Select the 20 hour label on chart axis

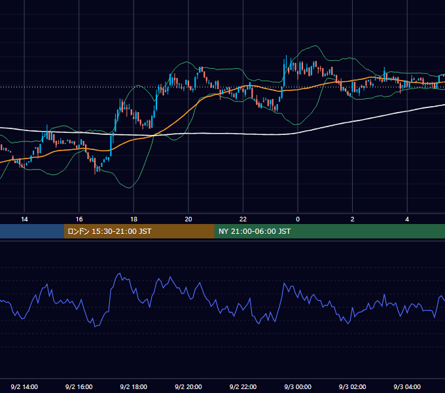(x=188, y=219)
